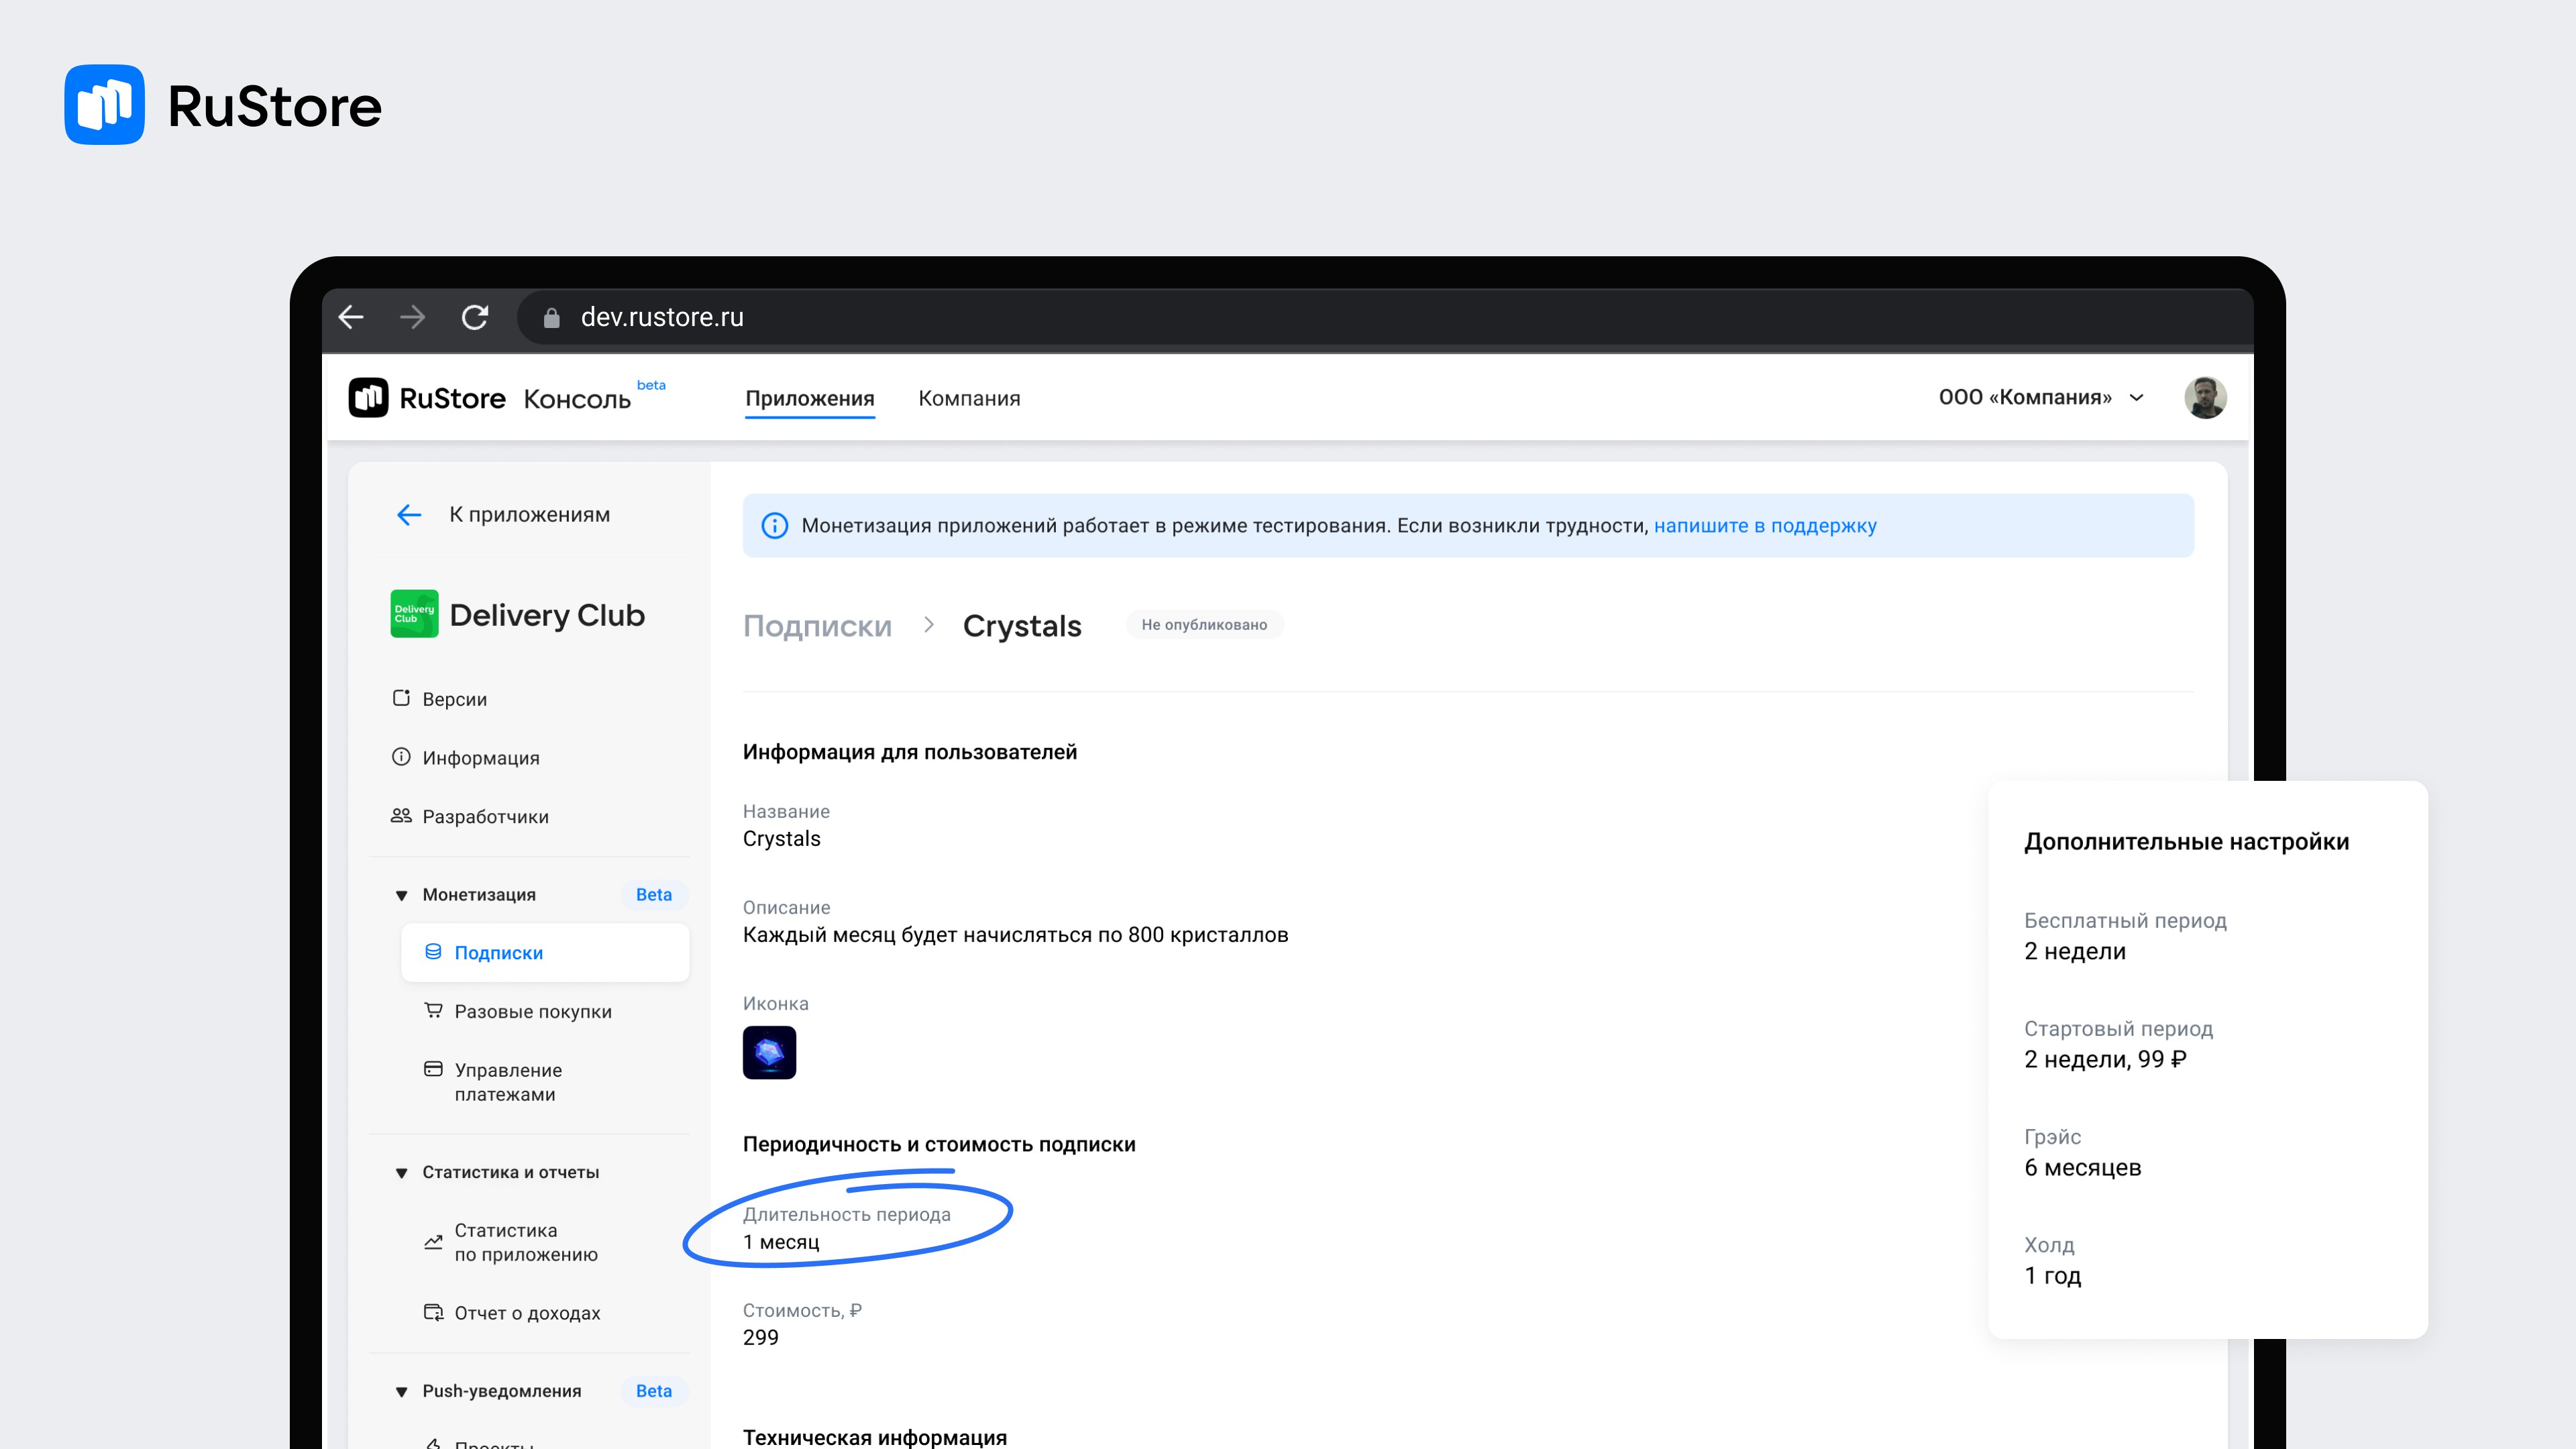This screenshot has width=2576, height=1449.
Task: Select the Приложения tab
Action: point(807,396)
